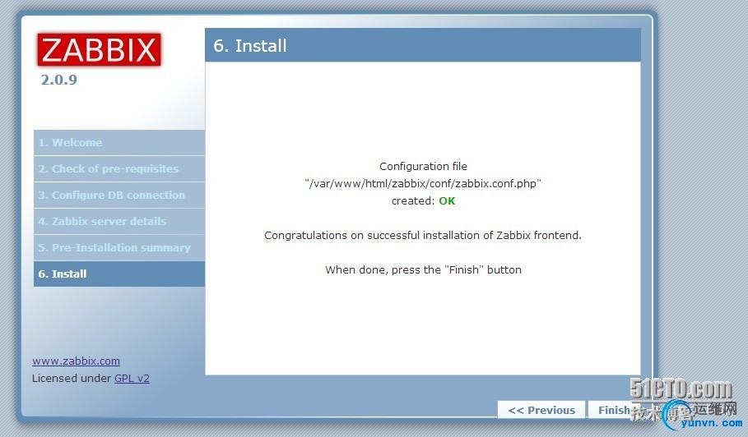This screenshot has height=437, width=748.
Task: Open the GPL v2 license link
Action: (132, 379)
